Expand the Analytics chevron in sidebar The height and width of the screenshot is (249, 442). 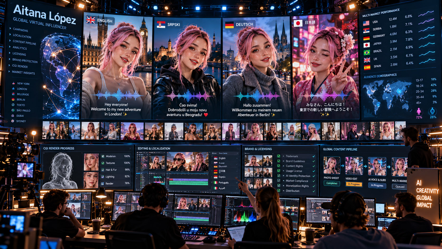10,47
